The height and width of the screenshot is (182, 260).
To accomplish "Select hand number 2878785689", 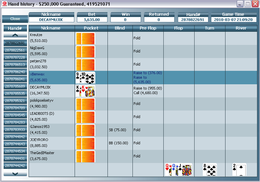I will (x=15, y=86).
